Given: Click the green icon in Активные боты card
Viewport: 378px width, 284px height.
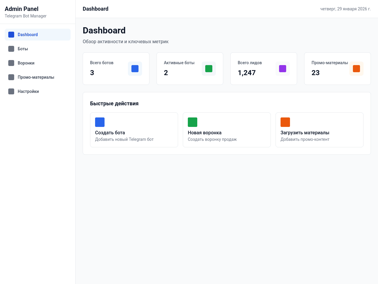Looking at the screenshot, I should tap(209, 69).
